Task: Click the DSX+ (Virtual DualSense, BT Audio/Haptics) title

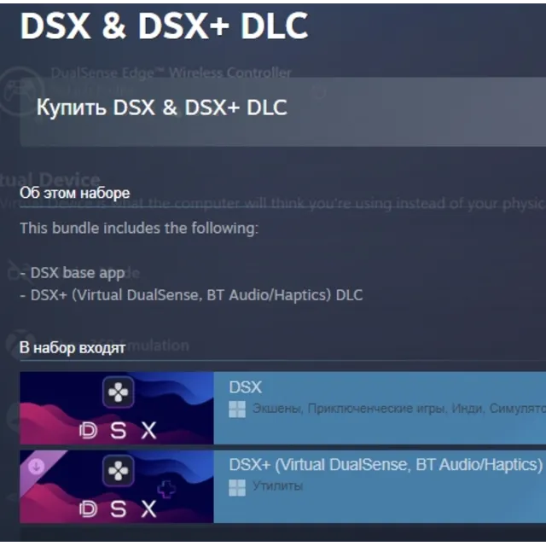Action: click(386, 465)
